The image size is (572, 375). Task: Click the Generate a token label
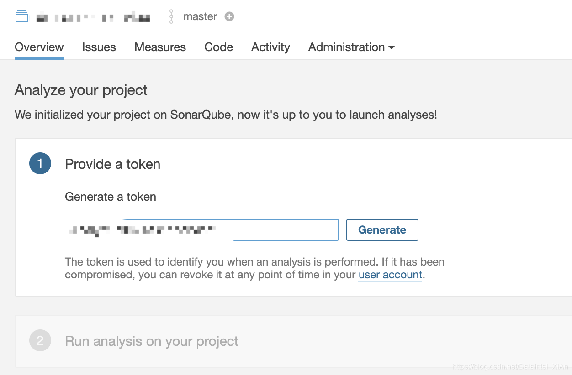[111, 197]
